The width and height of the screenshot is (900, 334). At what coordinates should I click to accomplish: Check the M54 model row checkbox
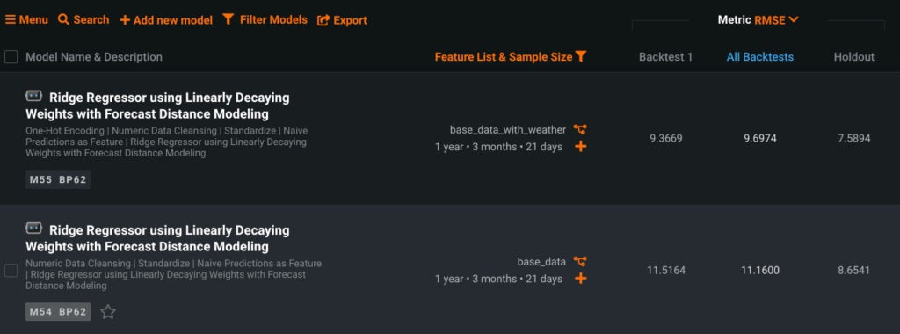tap(11, 271)
